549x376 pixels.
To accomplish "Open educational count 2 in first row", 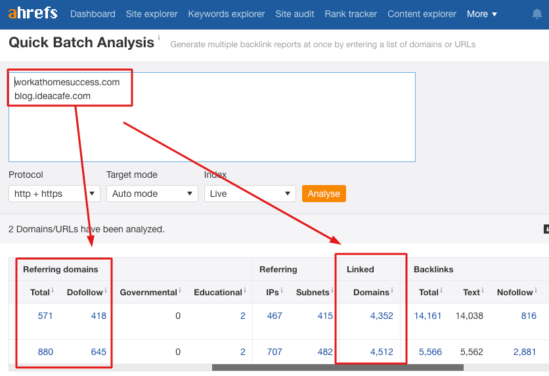I will [242, 316].
